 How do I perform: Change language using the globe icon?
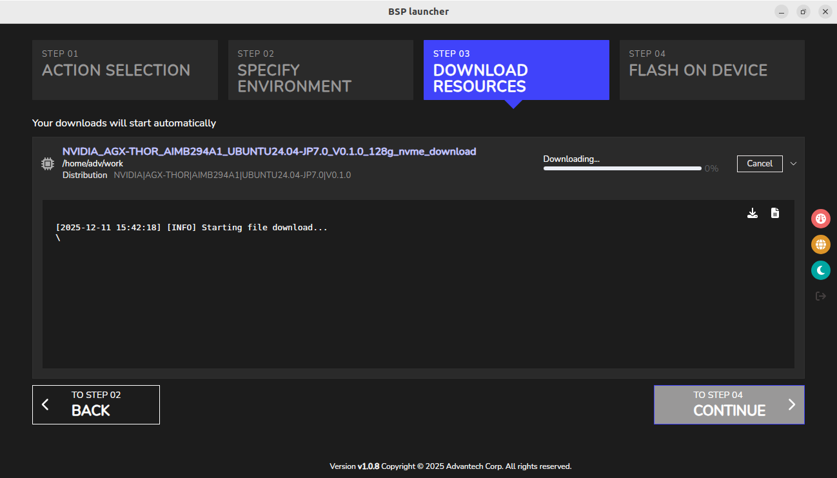820,244
